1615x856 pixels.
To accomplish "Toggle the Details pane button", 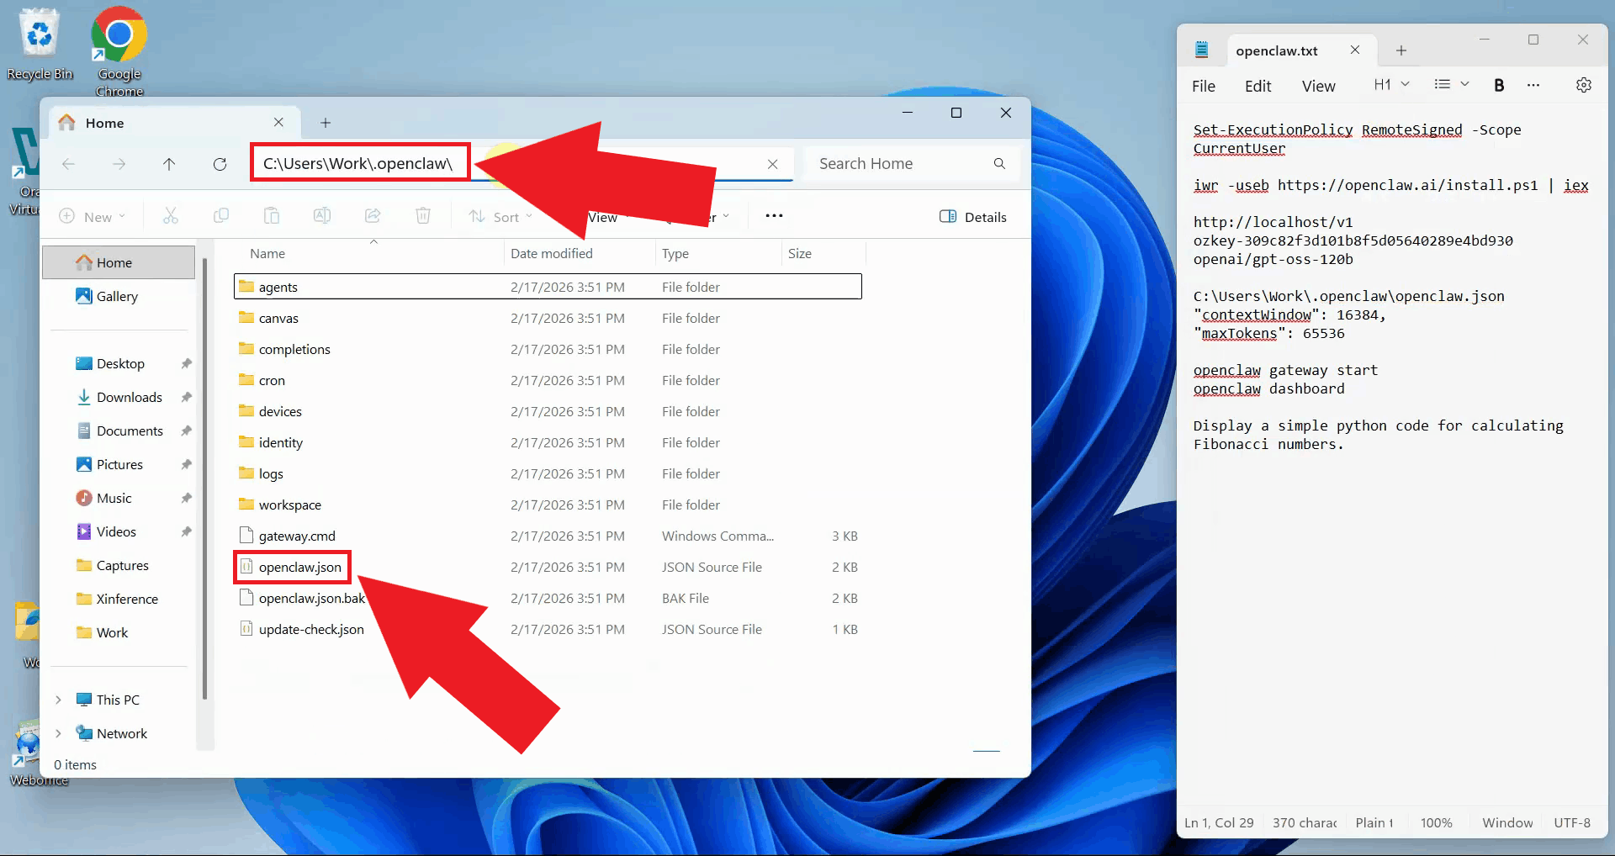I will (x=972, y=217).
